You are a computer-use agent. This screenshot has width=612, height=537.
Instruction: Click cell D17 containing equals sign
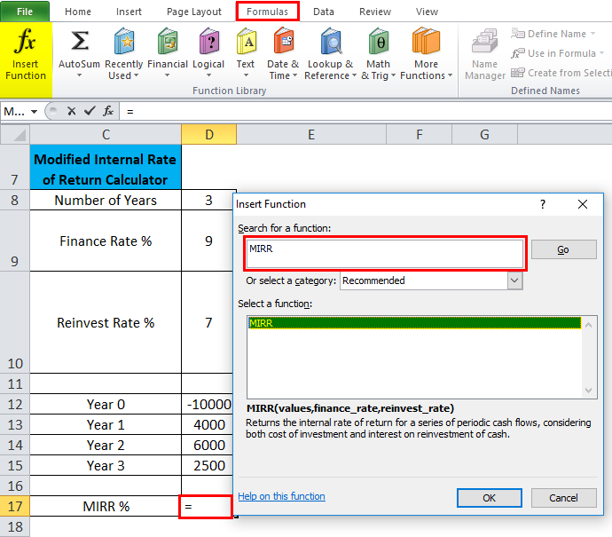pos(206,507)
